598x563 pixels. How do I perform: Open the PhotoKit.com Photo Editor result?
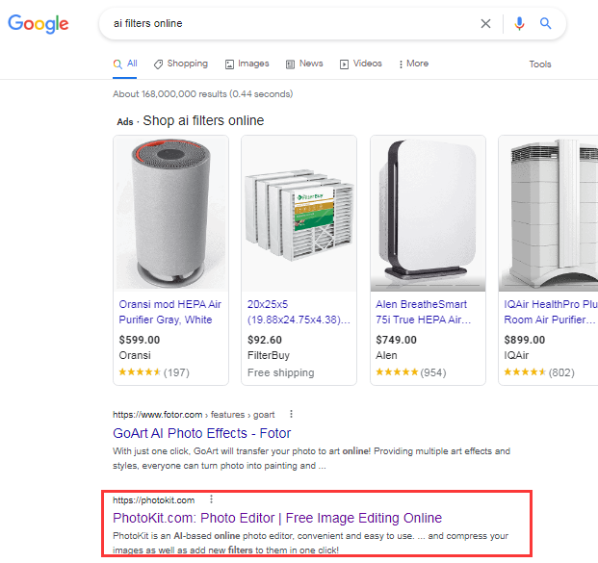(x=277, y=518)
